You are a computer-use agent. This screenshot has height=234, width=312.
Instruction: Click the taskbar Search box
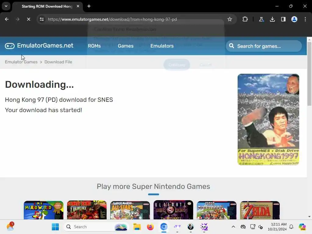pos(96,227)
